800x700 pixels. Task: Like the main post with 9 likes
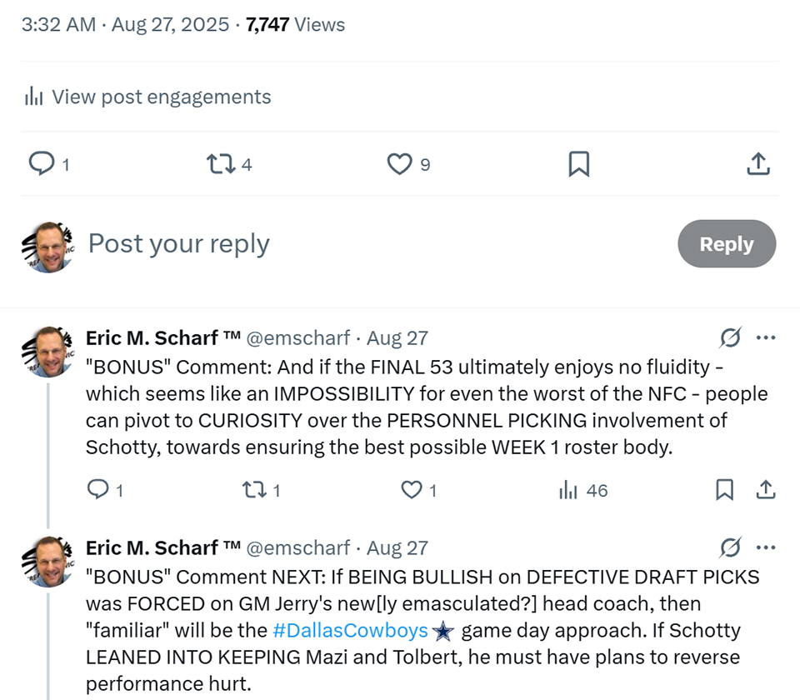[x=400, y=163]
